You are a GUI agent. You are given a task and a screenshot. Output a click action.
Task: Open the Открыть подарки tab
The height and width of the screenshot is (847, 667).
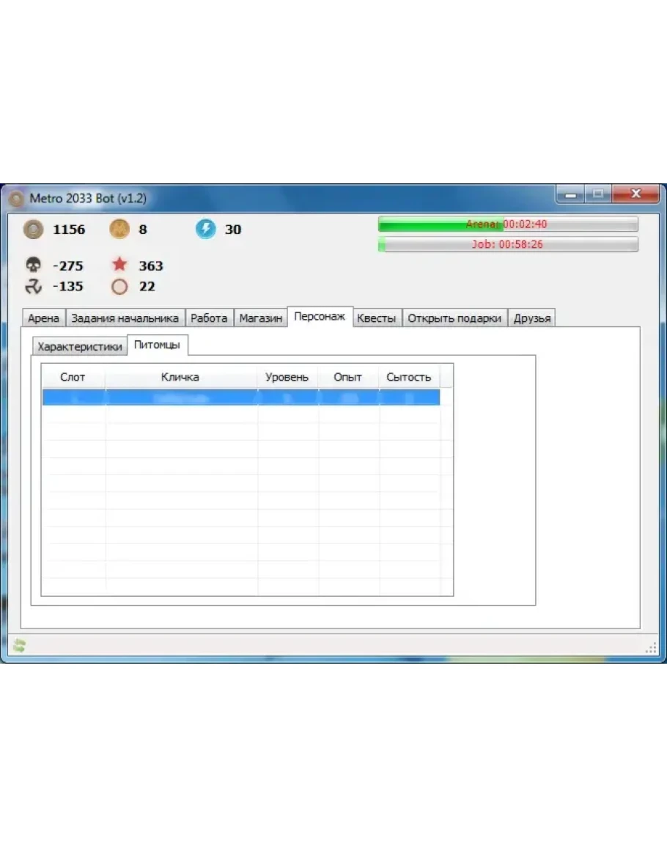point(454,318)
